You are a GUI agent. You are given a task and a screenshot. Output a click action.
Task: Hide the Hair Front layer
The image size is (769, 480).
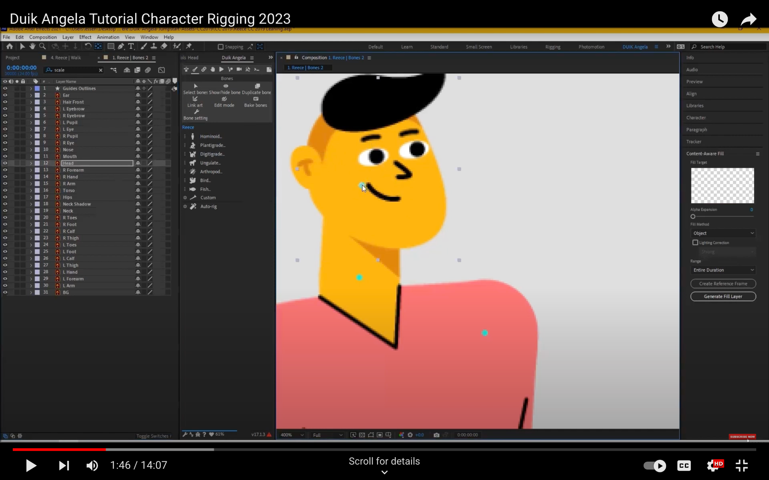coord(5,102)
